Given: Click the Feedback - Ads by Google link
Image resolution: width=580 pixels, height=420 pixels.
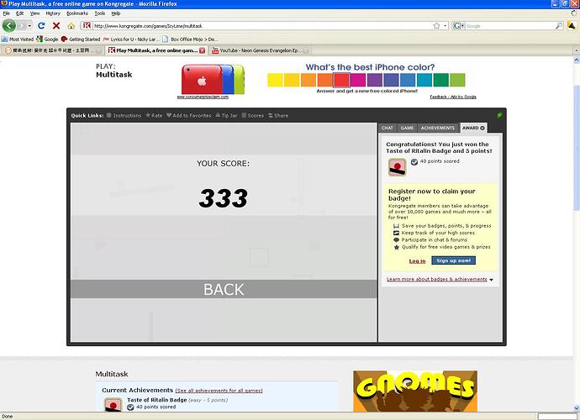Looking at the screenshot, I should tap(453, 97).
